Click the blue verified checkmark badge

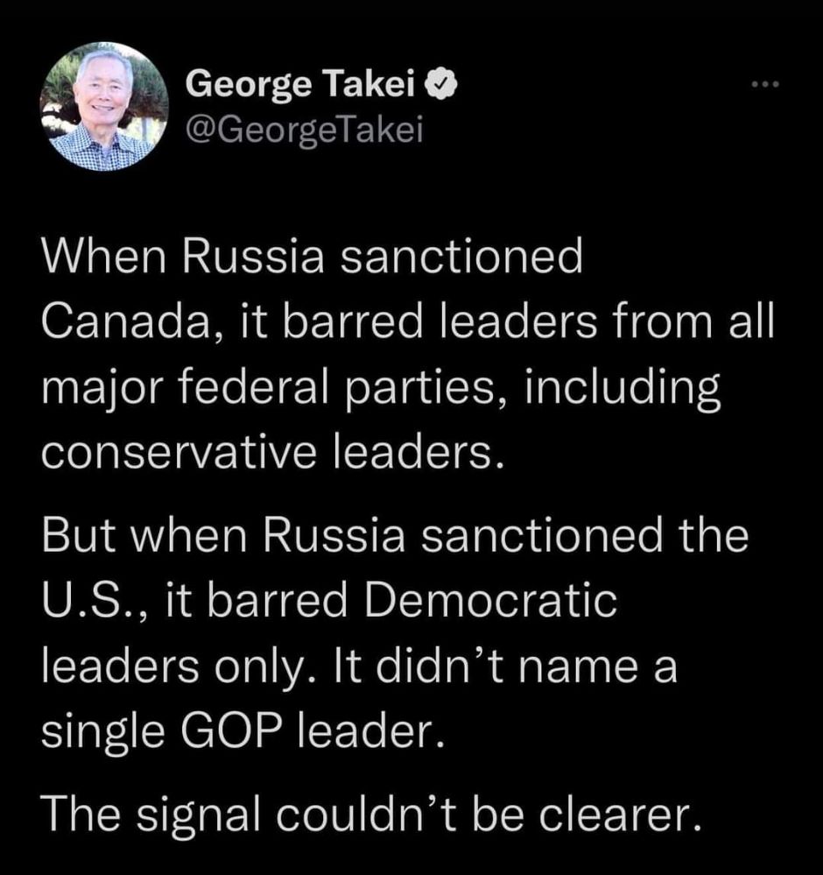(441, 84)
